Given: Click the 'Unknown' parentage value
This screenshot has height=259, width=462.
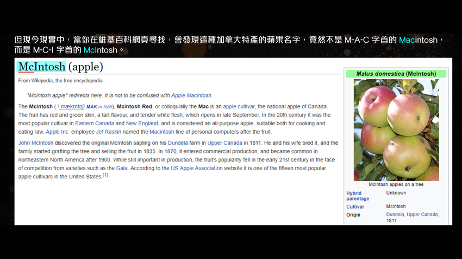Looking at the screenshot, I should coord(396,193).
